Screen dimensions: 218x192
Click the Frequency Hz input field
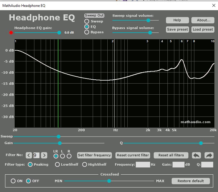point(143,164)
